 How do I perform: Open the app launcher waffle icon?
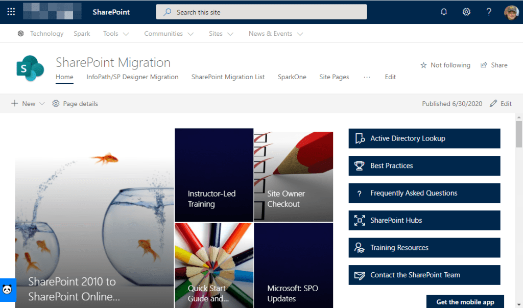click(x=11, y=12)
